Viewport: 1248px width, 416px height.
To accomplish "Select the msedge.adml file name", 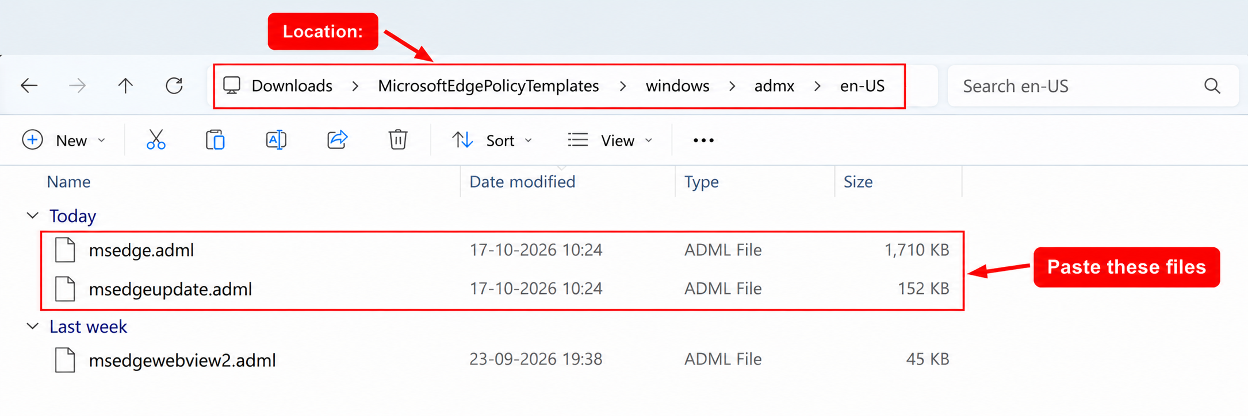I will [141, 250].
